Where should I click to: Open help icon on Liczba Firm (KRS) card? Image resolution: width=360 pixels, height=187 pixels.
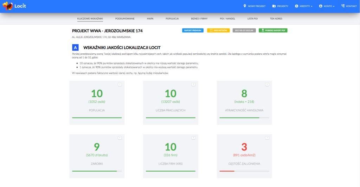point(193,138)
